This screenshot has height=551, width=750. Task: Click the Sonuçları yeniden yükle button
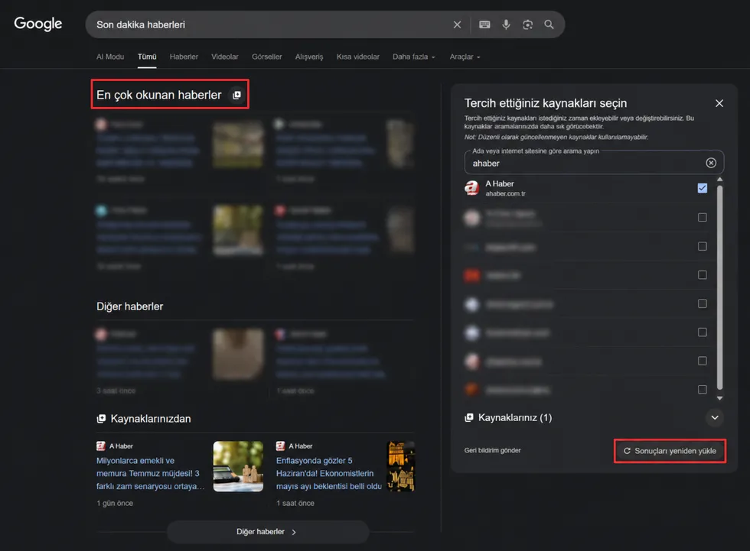670,451
